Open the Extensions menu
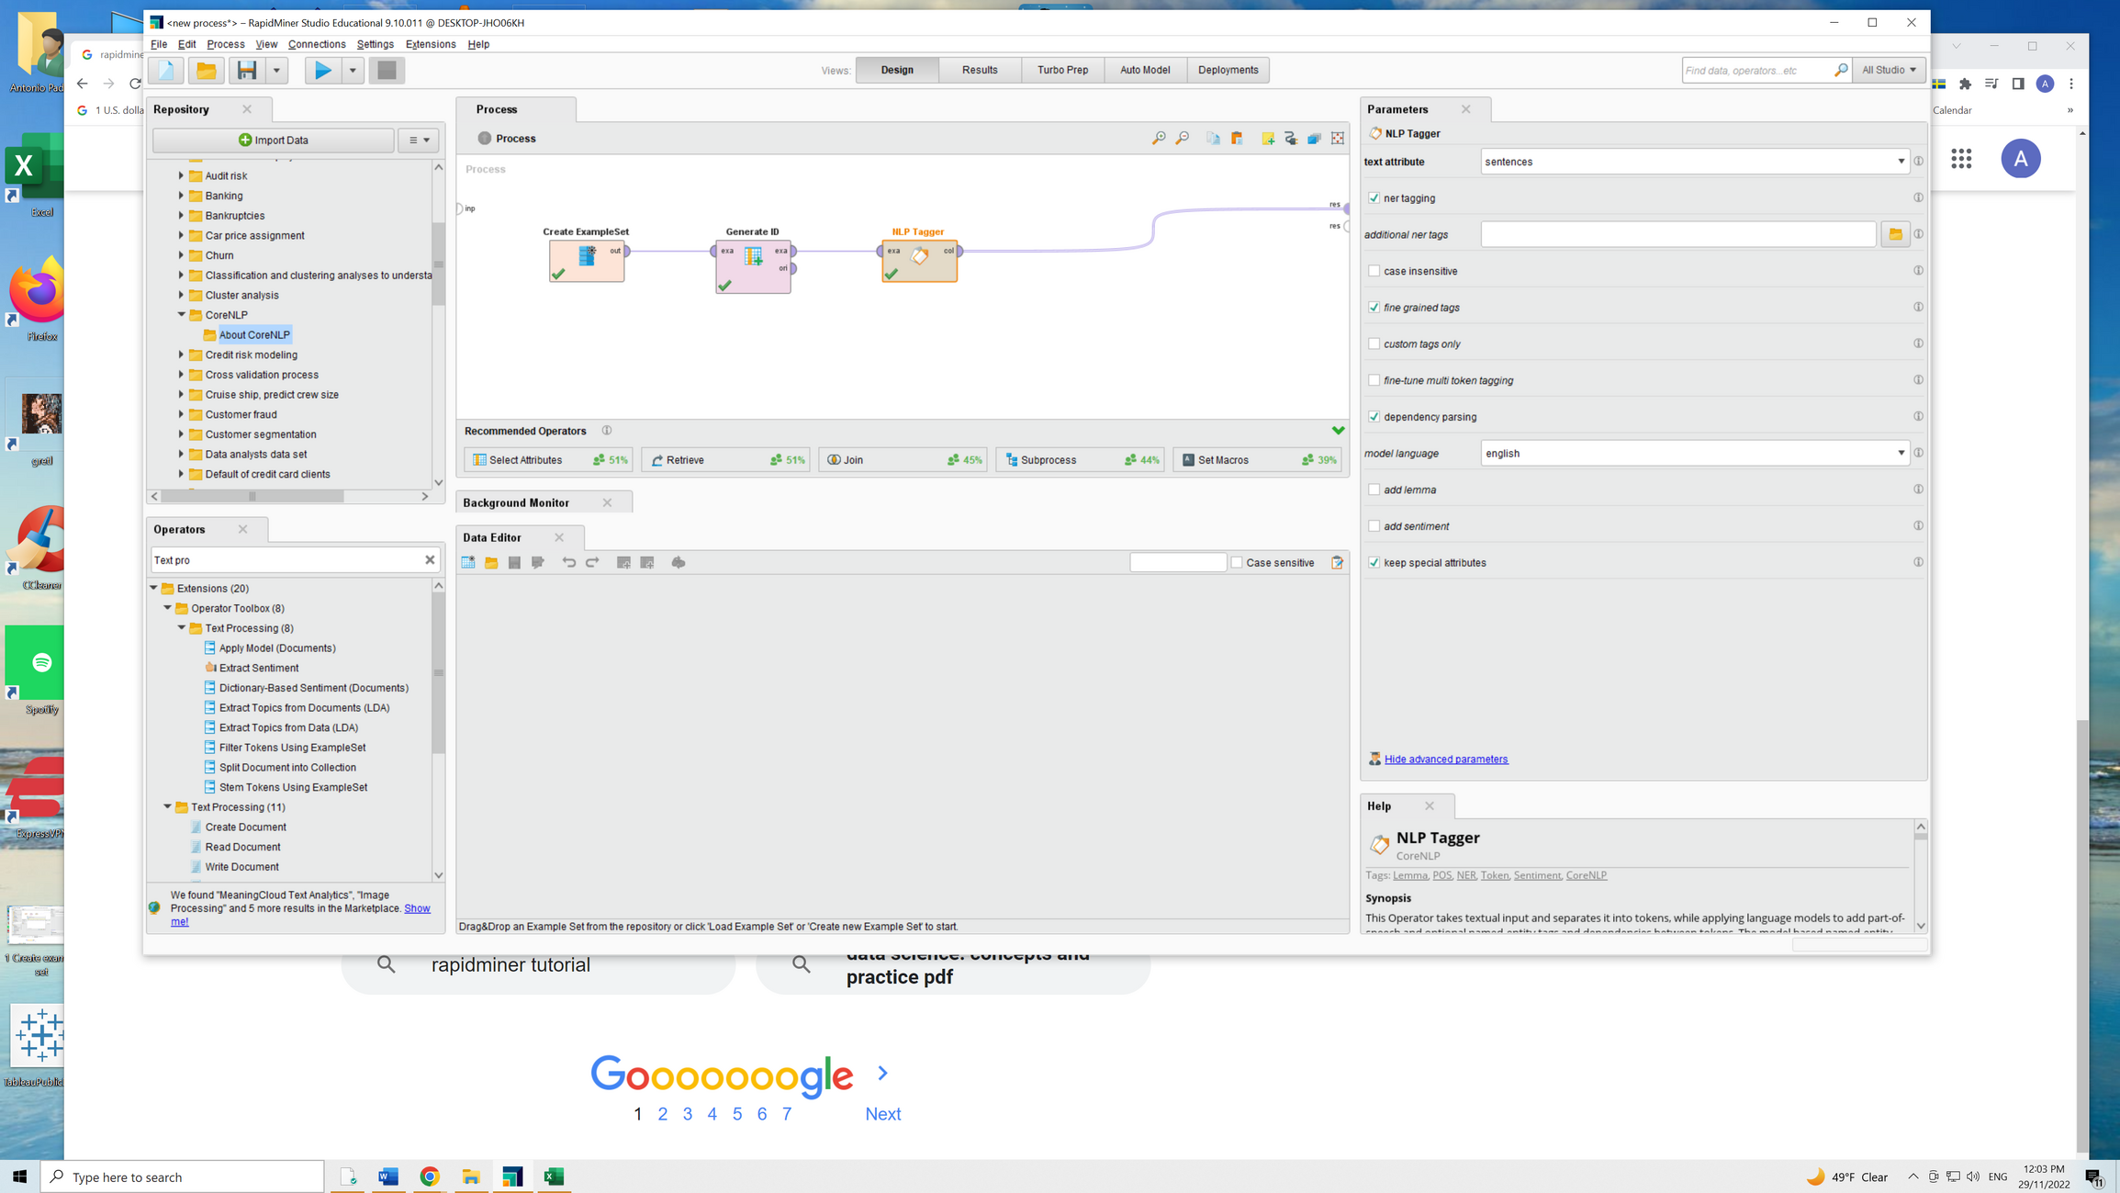The height and width of the screenshot is (1193, 2120). 430,44
